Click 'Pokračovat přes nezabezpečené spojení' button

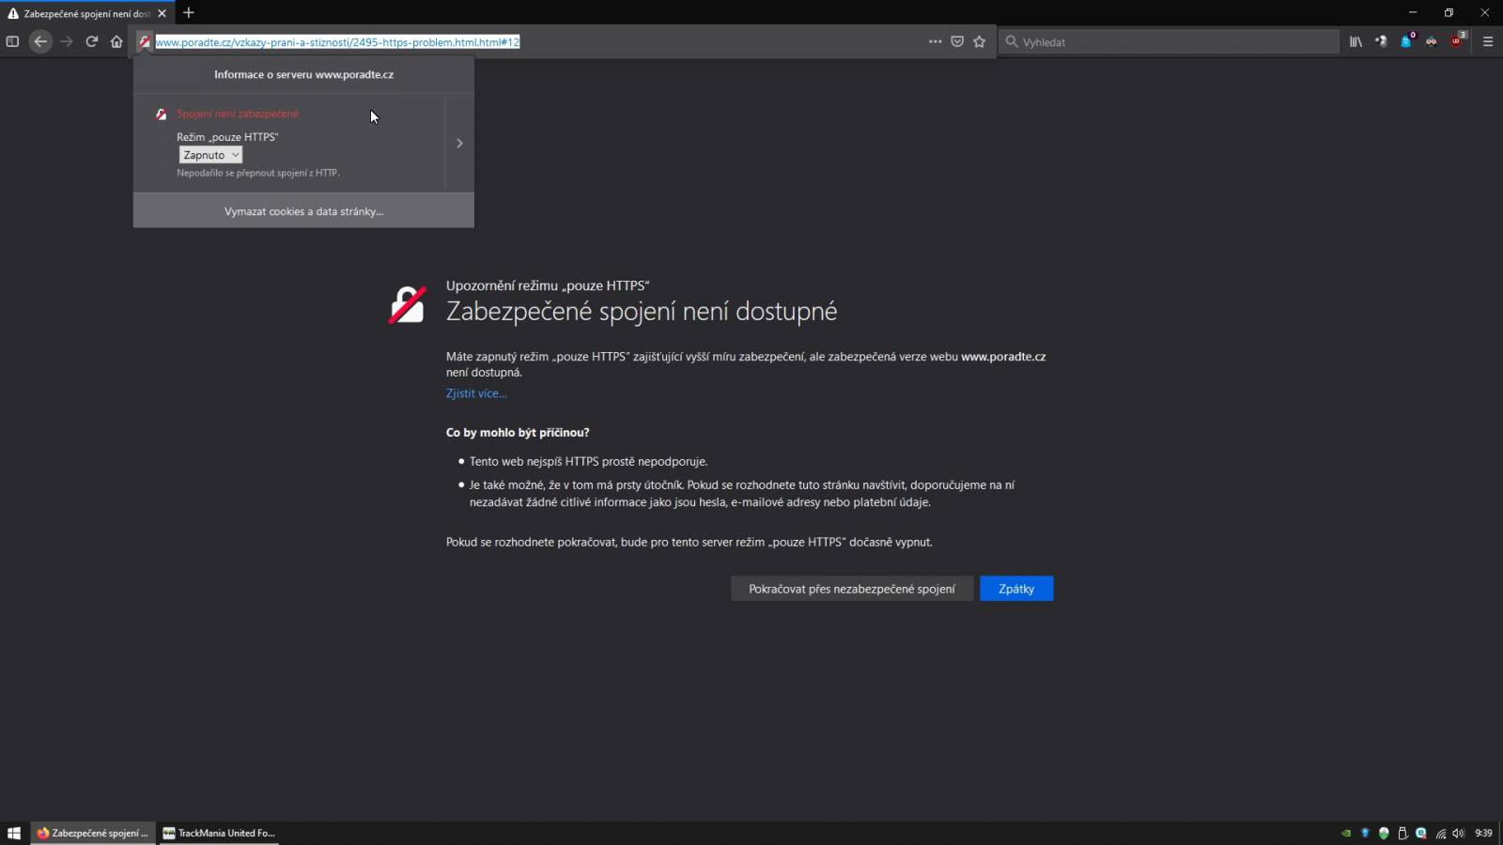click(852, 589)
